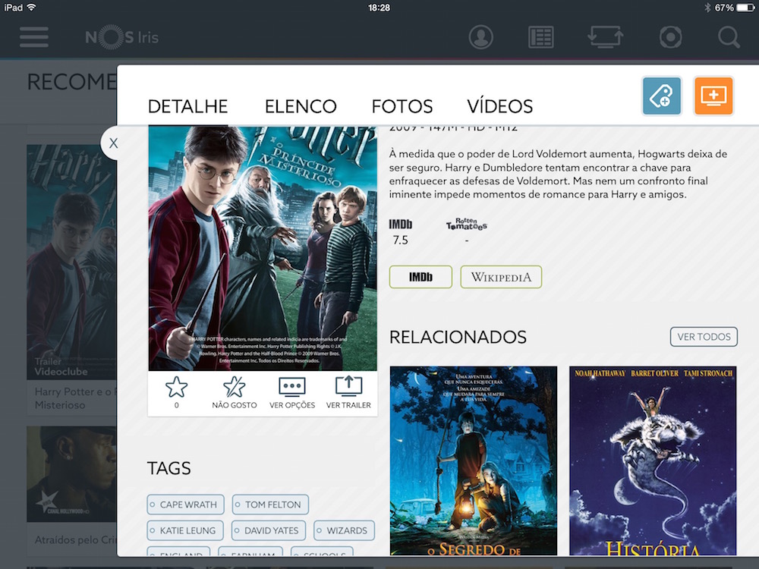Select the Tom Felton tag
Image resolution: width=759 pixels, height=569 pixels.
click(x=270, y=505)
